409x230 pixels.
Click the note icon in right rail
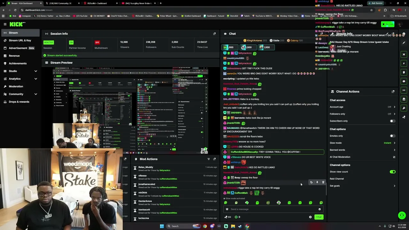pos(404,72)
